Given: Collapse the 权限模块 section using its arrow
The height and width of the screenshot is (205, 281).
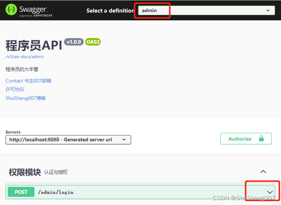Looking at the screenshot, I should coord(263,172).
